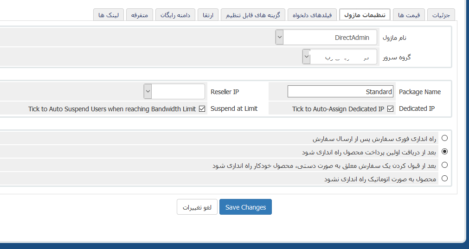Open the ارتقا tab

coord(205,15)
